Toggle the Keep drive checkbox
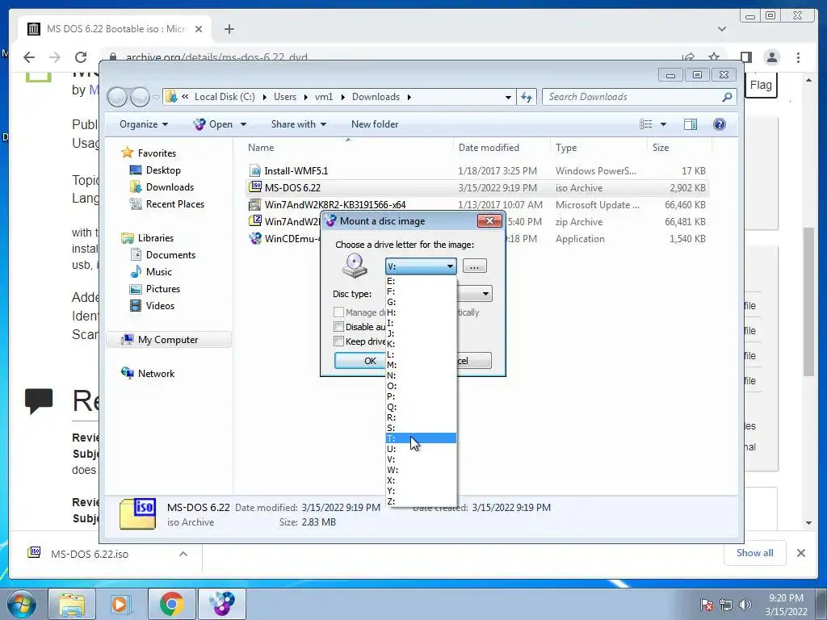 [x=339, y=341]
